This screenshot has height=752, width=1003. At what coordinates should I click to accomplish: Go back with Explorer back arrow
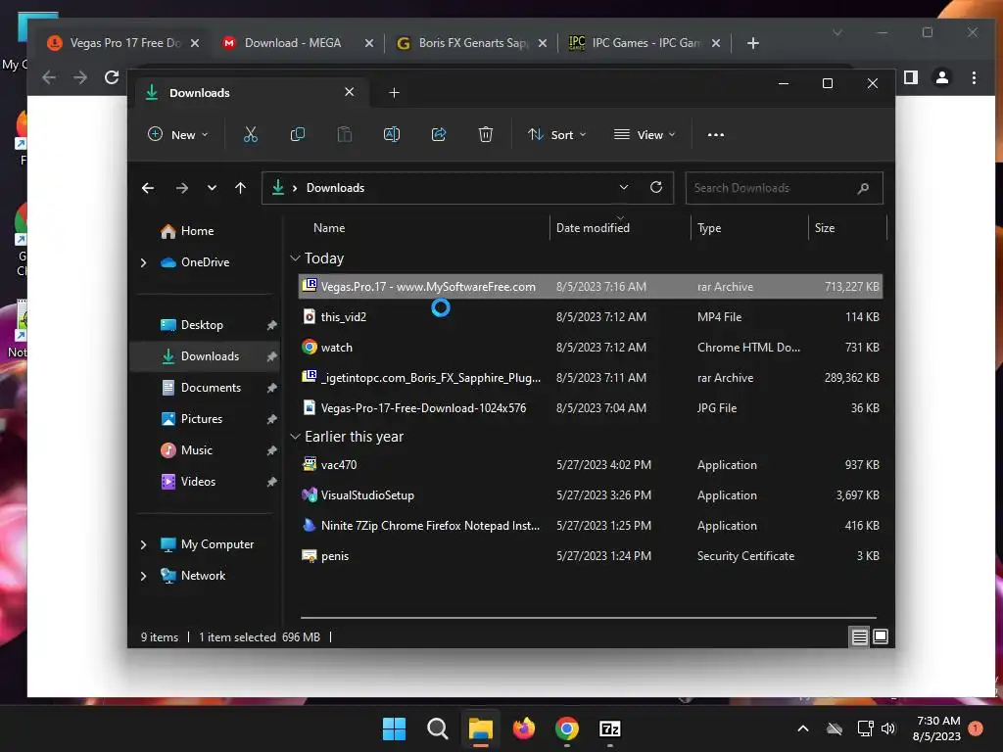148,188
